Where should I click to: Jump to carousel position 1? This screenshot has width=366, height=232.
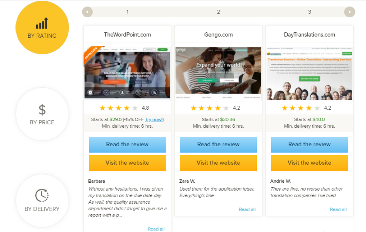[127, 12]
